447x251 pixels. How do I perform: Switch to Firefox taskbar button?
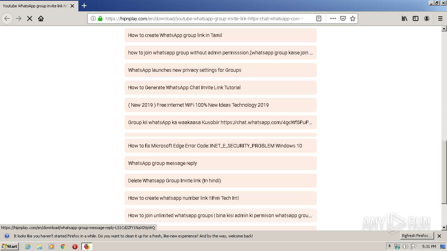click(x=87, y=246)
